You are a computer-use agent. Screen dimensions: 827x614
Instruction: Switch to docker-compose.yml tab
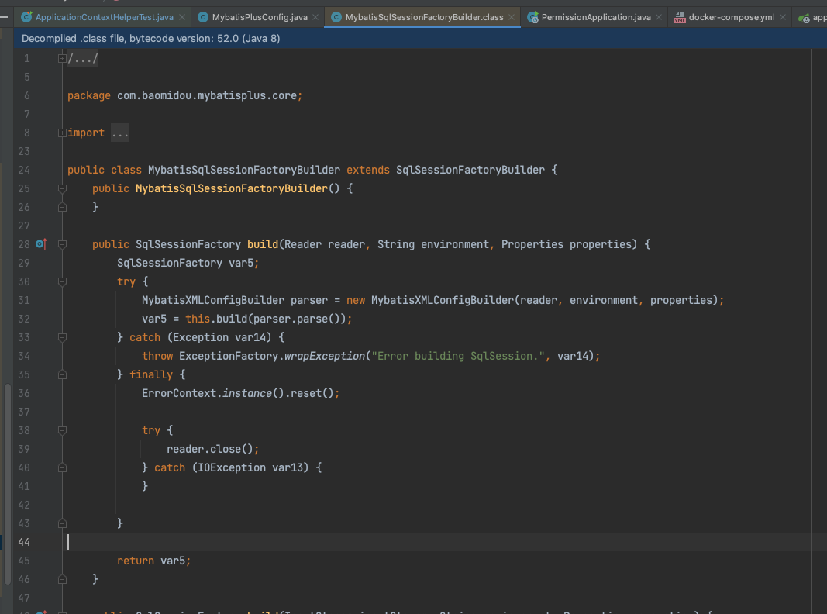coord(732,17)
